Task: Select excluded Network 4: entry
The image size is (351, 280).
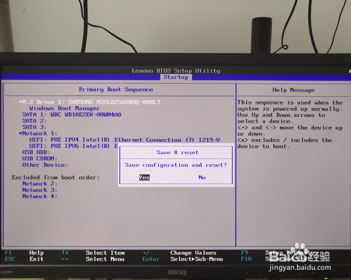Action: [40, 196]
